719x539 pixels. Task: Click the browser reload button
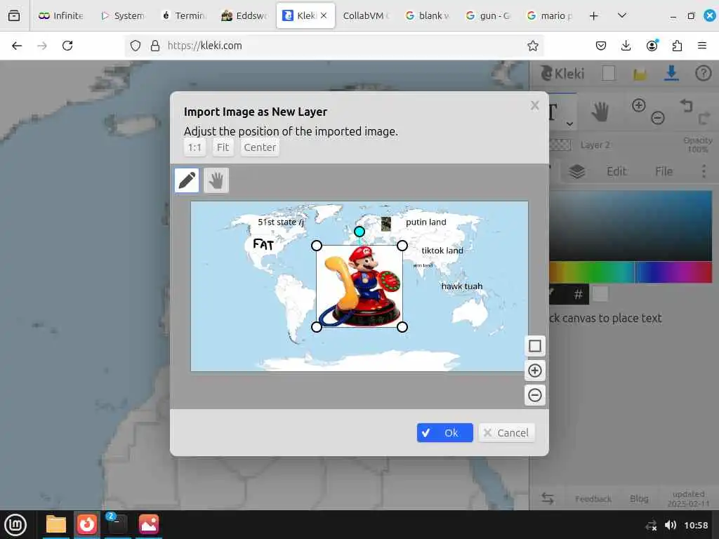click(x=67, y=46)
